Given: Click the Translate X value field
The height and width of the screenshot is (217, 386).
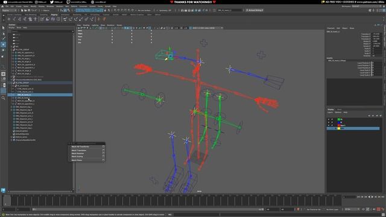Looking at the screenshot, I should 376,34.
